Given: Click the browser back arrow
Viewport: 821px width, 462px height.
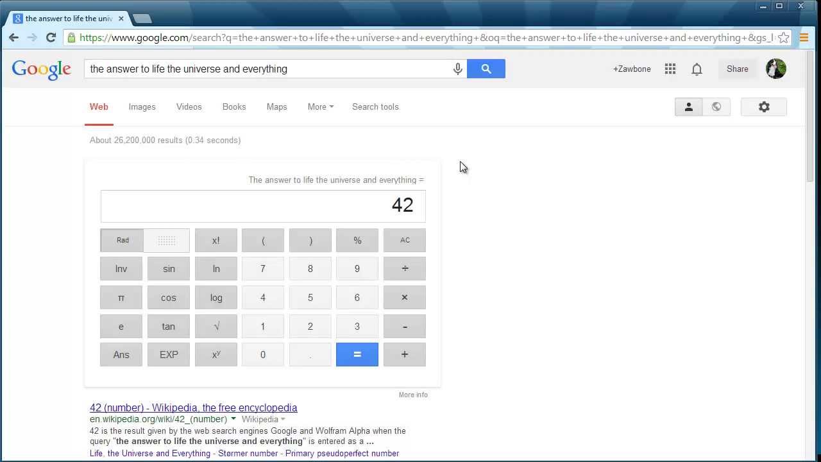Looking at the screenshot, I should tap(13, 38).
